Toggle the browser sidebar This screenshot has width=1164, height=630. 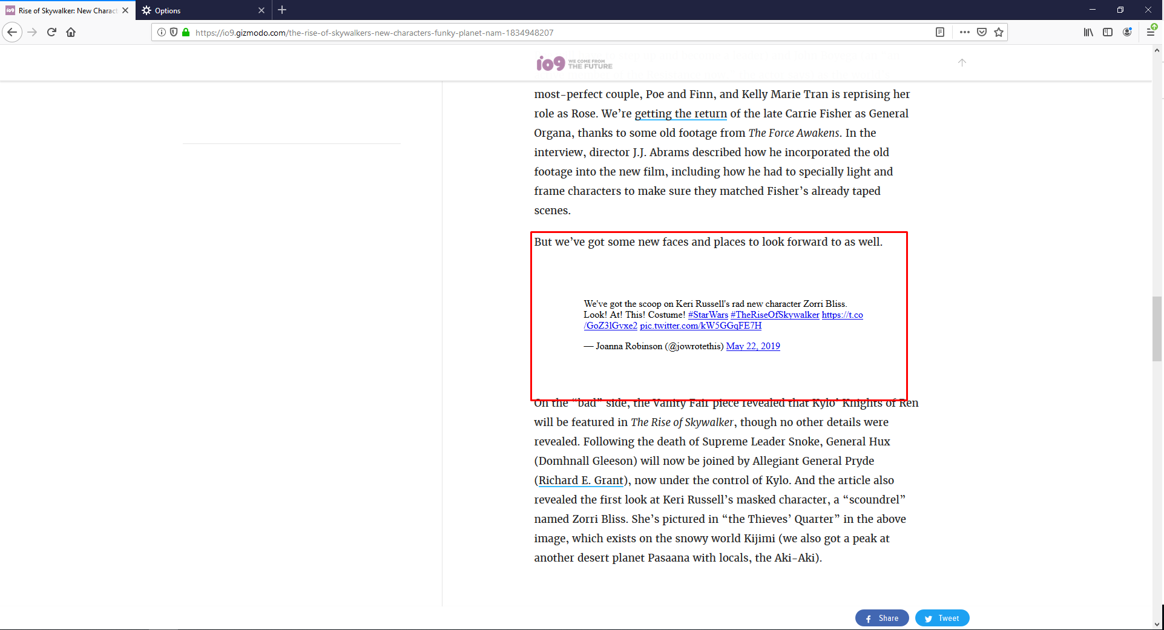coord(1108,32)
